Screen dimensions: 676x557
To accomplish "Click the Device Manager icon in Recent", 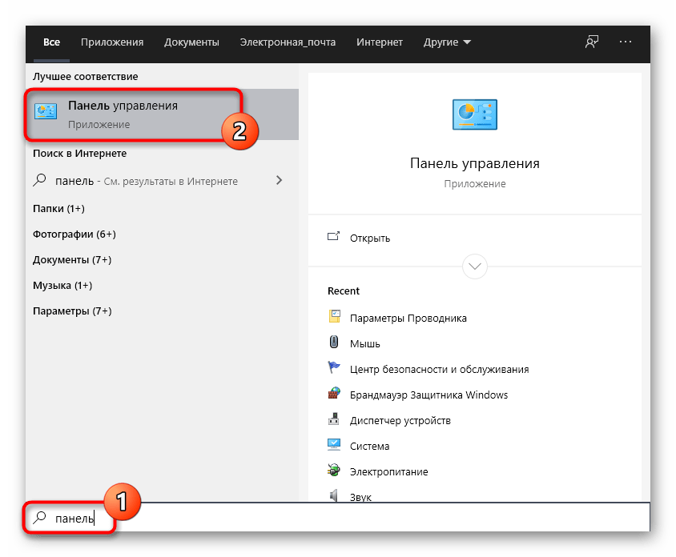I will pyautogui.click(x=335, y=420).
